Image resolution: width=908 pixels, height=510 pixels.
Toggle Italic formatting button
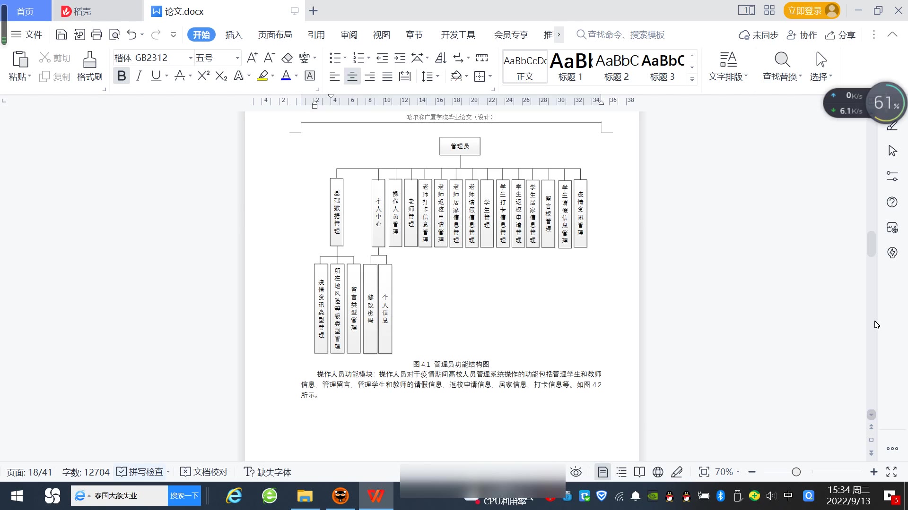139,76
